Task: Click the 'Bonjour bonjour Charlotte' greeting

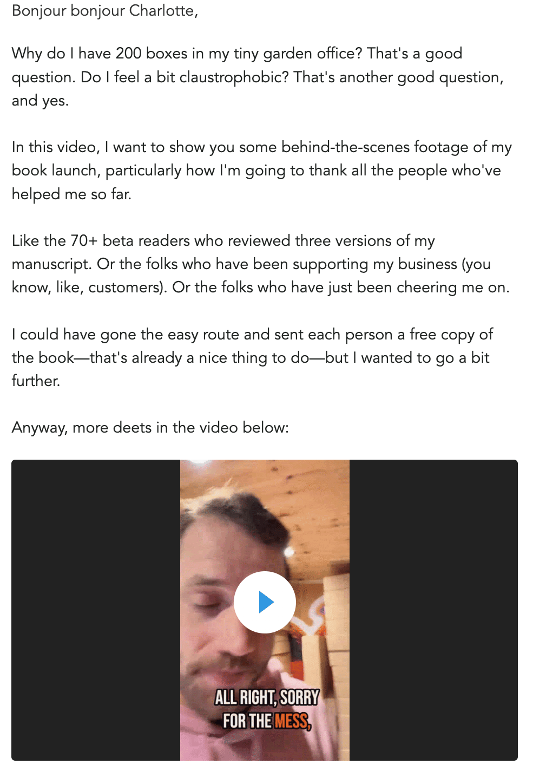Action: 105,11
